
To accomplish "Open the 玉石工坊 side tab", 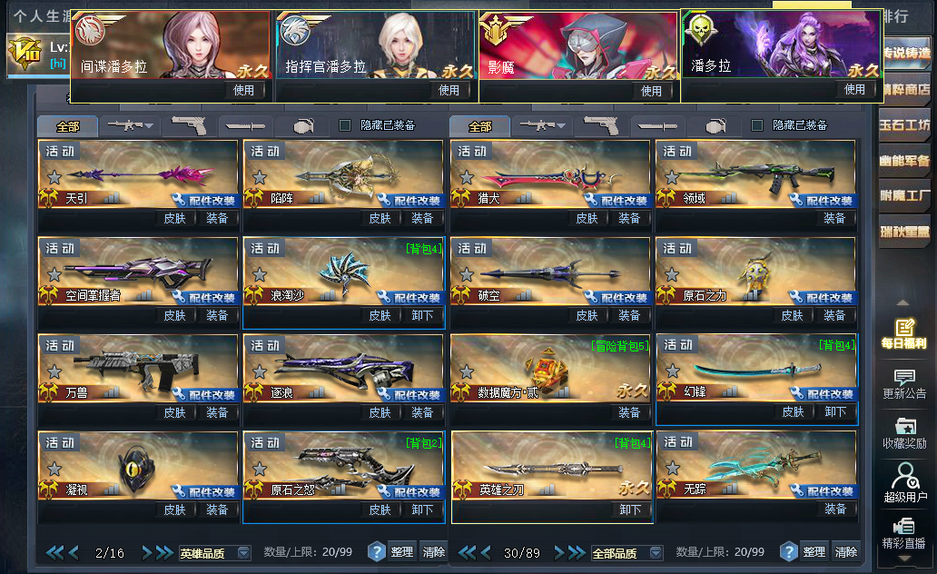I will tap(904, 125).
